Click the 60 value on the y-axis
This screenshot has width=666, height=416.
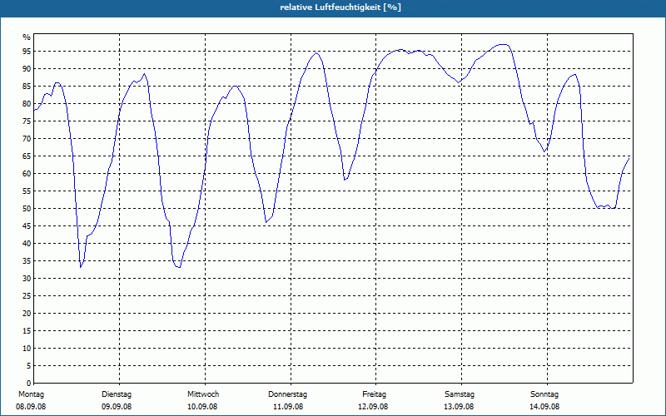27,174
